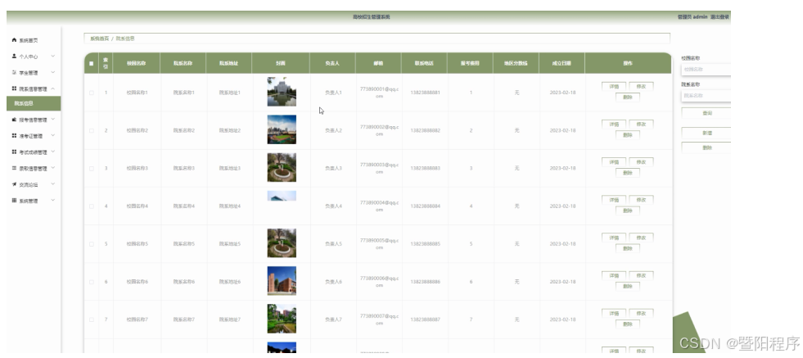Screen dimensions: 803x358
Task: Click 修改 for row 6
Action: (x=641, y=275)
